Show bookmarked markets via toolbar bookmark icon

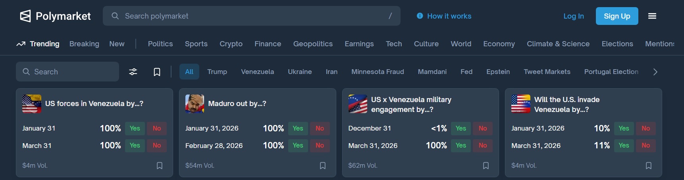click(x=157, y=72)
